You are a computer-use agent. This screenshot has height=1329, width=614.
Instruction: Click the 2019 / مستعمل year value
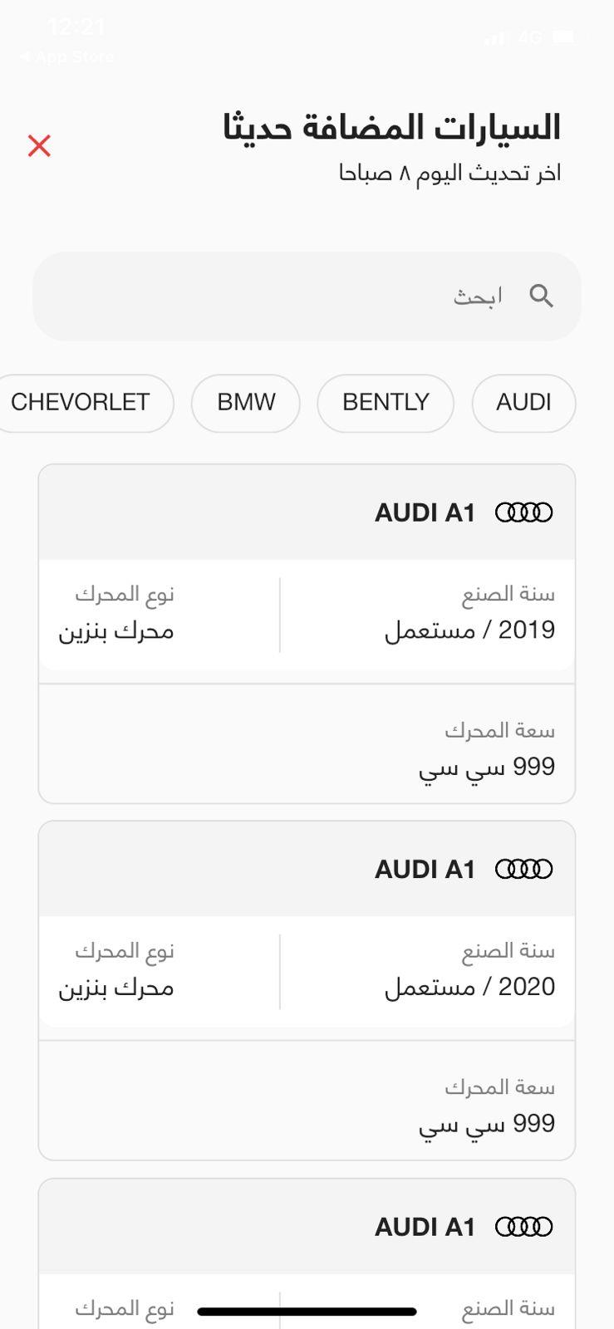[469, 630]
